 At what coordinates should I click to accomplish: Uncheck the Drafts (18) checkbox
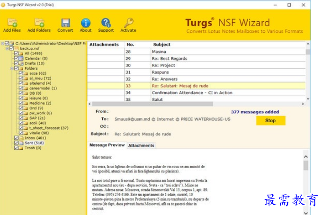point(17,63)
